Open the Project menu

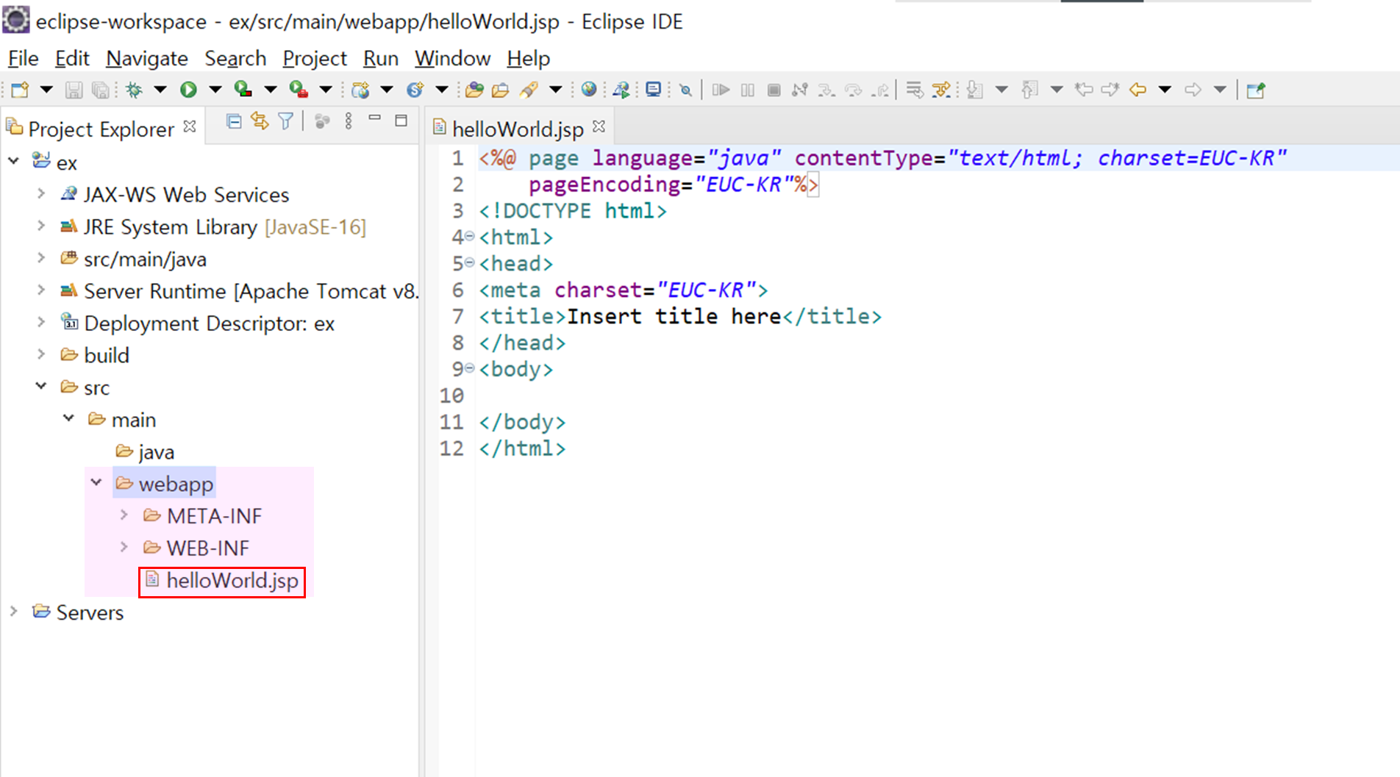[x=315, y=58]
